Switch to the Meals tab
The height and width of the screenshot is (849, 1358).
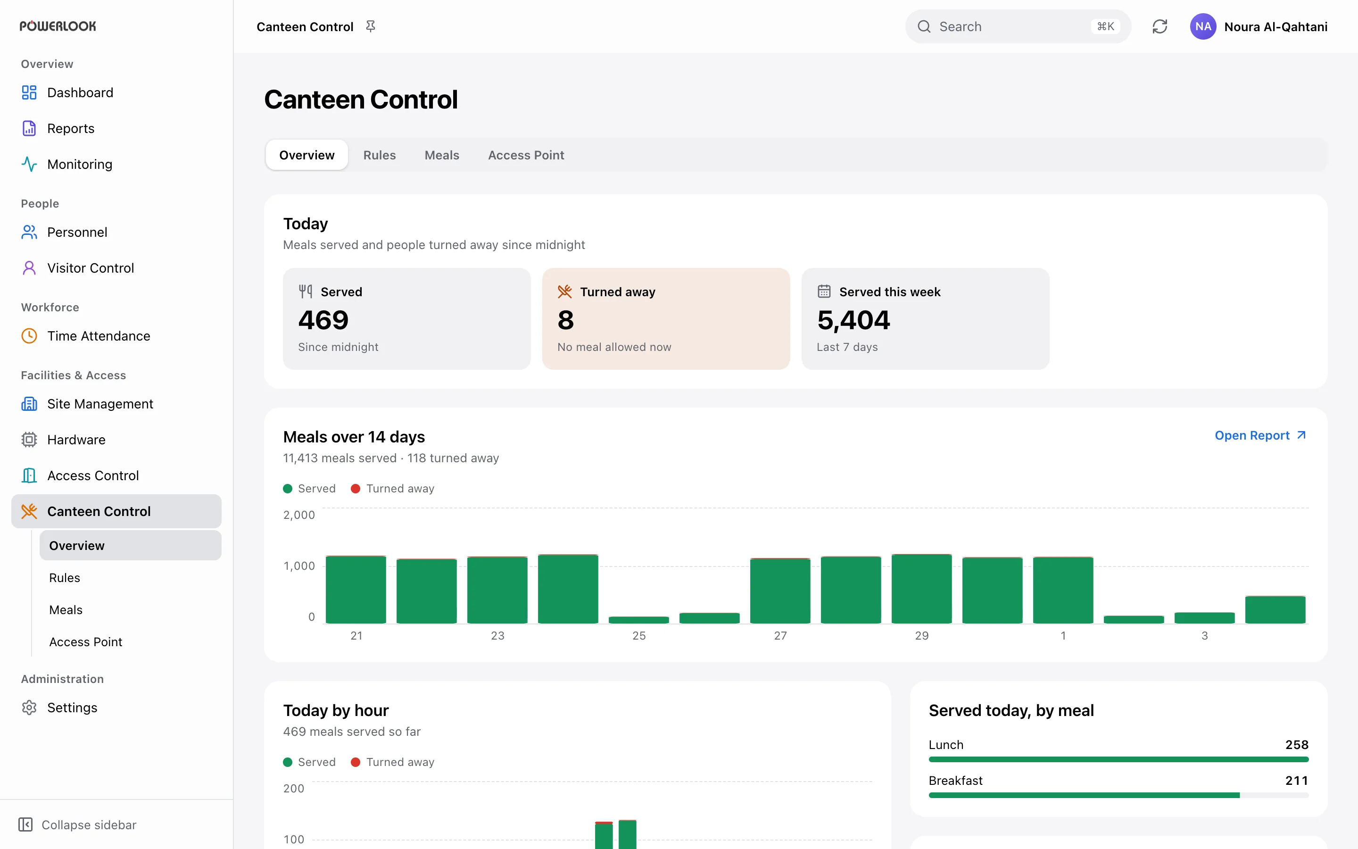[x=442, y=155]
